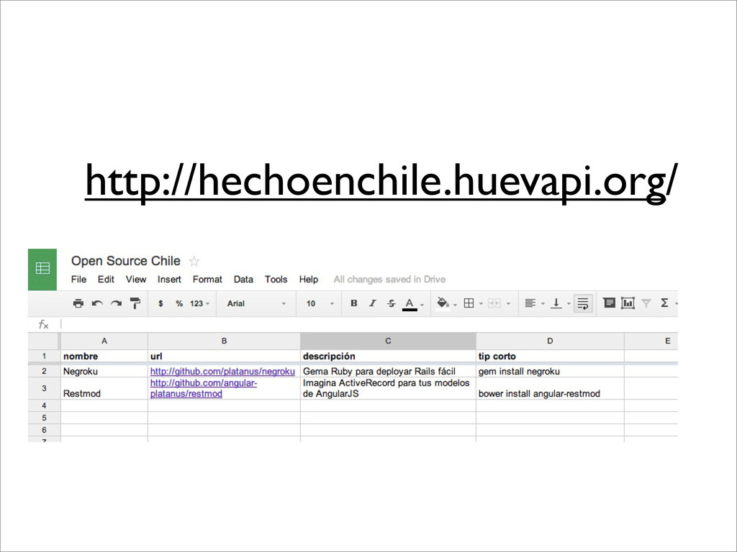Open the borders menu
Image resolution: width=737 pixels, height=552 pixels.
[x=472, y=303]
